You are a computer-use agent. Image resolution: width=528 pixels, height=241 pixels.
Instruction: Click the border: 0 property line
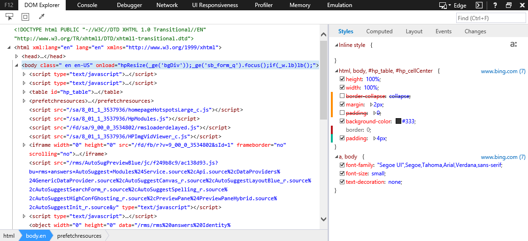point(358,129)
